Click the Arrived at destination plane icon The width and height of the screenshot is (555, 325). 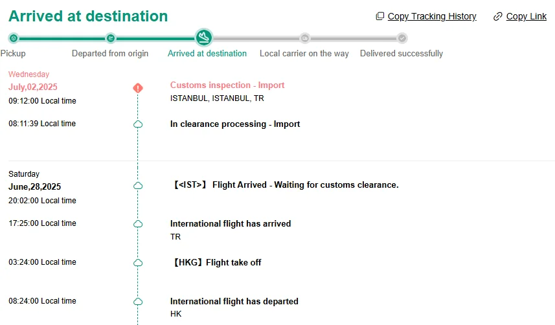tap(204, 38)
